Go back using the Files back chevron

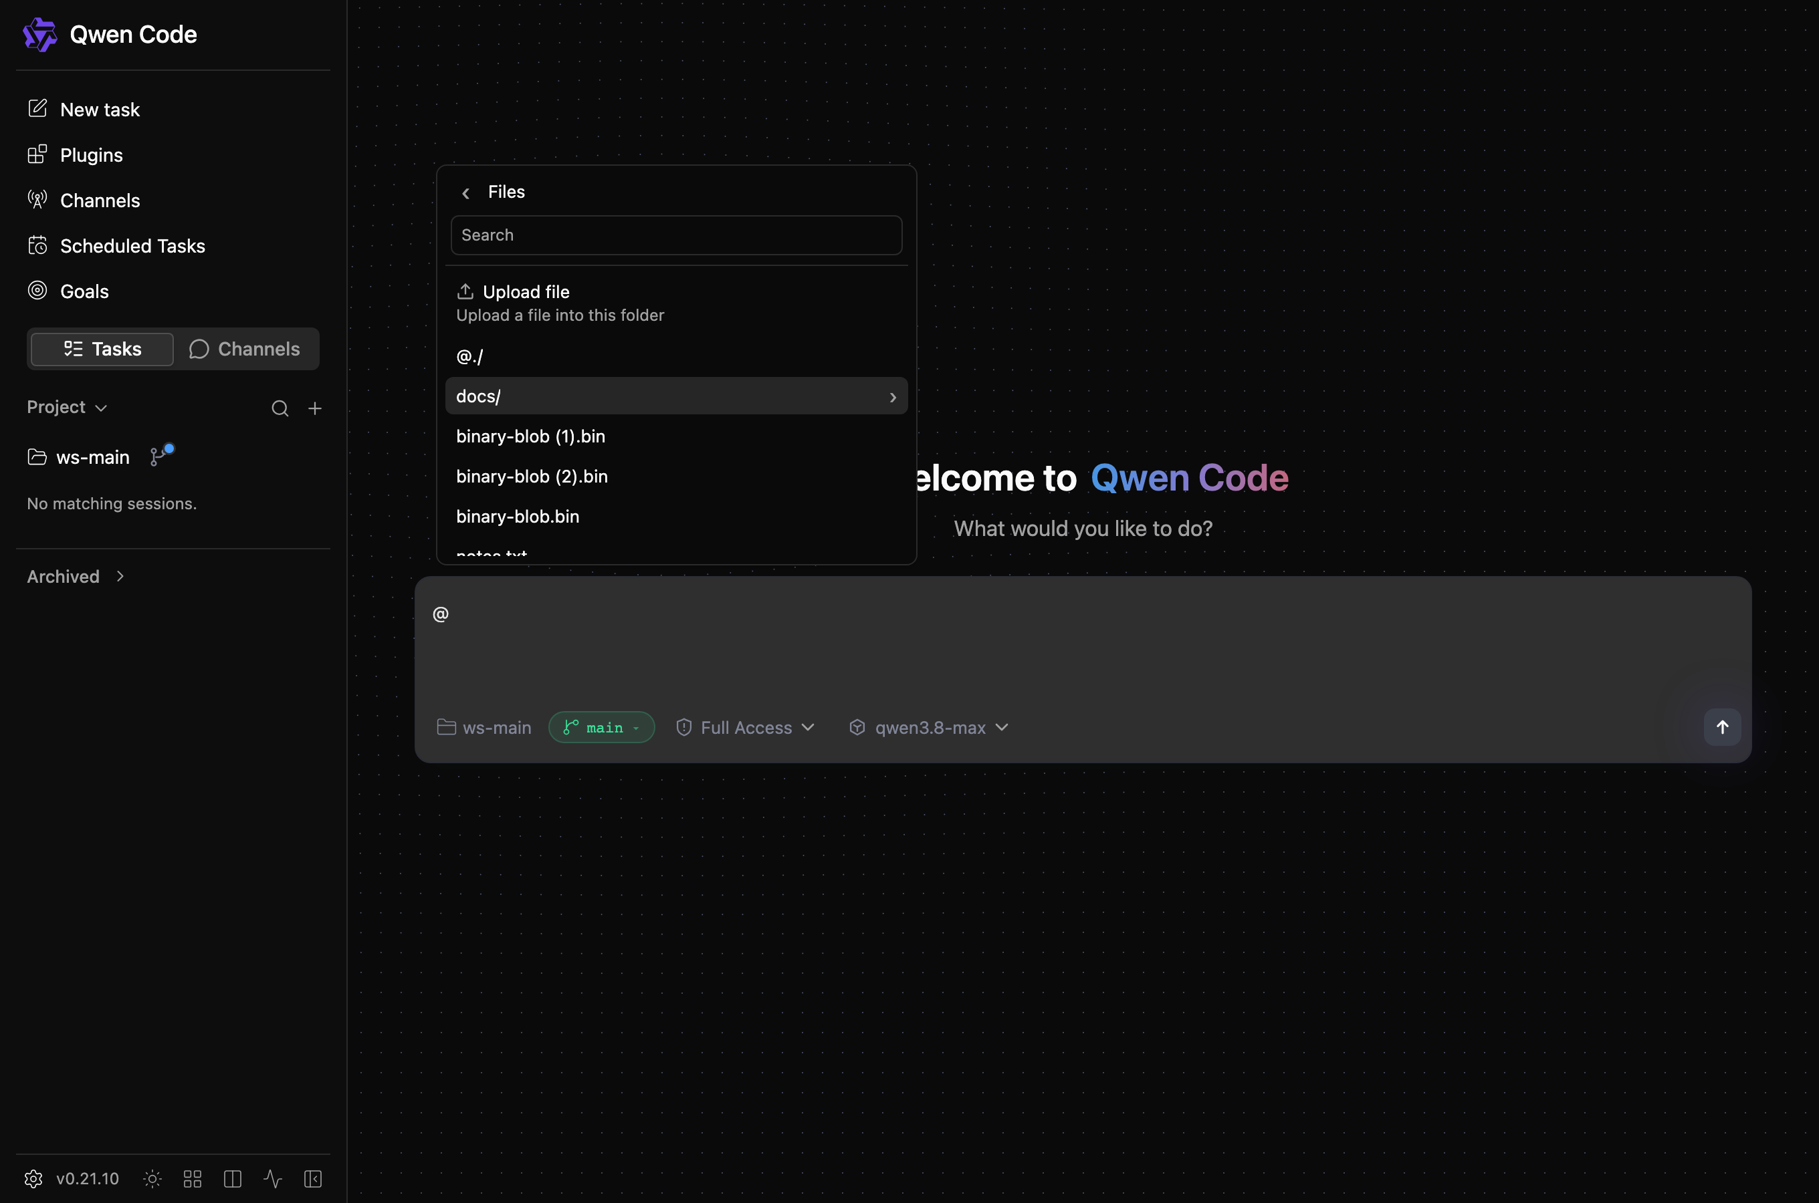tap(466, 192)
